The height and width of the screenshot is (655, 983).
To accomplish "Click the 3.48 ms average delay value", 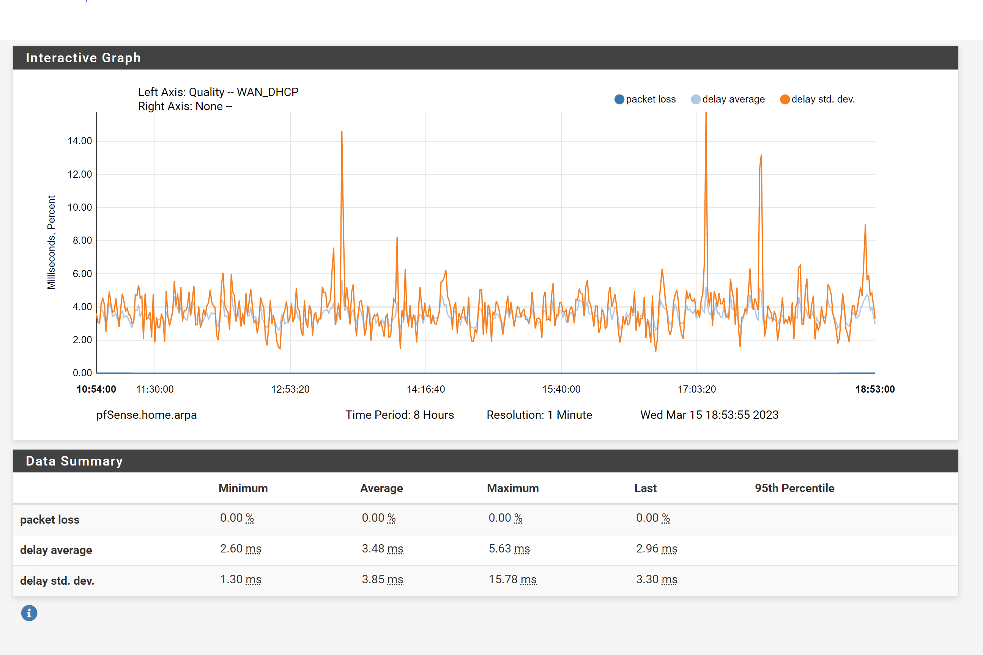I will click(382, 548).
